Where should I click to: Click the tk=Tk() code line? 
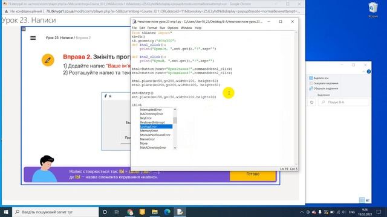(138, 37)
